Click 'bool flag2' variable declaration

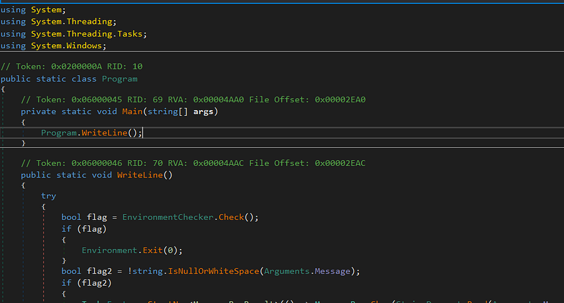tap(86, 271)
